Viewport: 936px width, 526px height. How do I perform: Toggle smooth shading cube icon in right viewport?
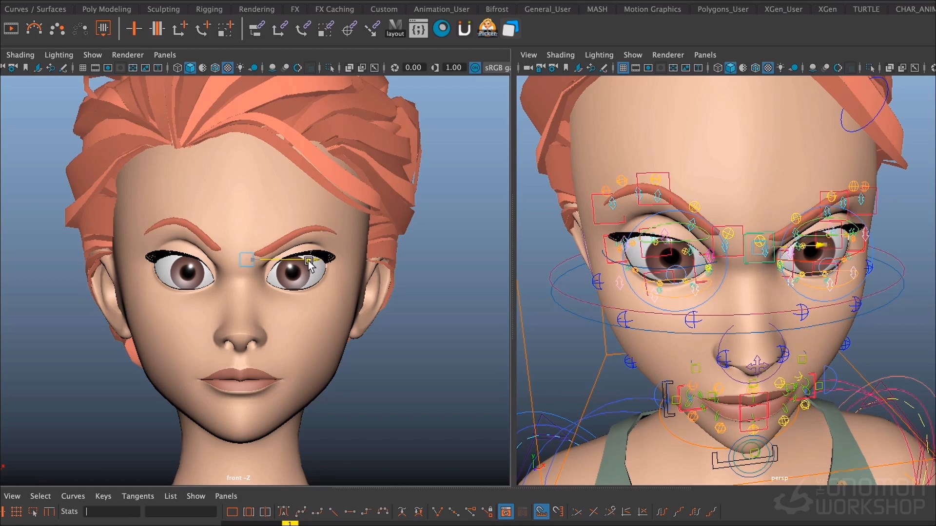point(730,68)
